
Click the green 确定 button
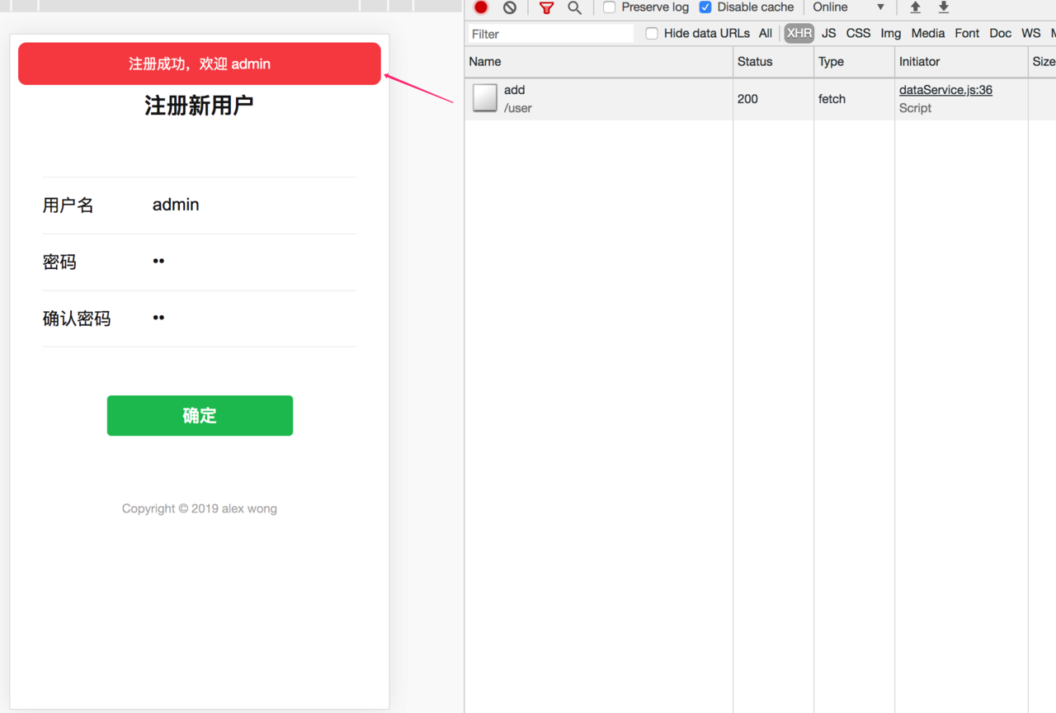point(200,415)
